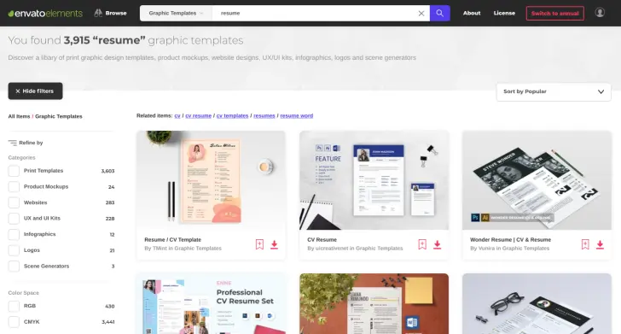Image resolution: width=621 pixels, height=334 pixels.
Task: Open the License page
Action: click(504, 13)
